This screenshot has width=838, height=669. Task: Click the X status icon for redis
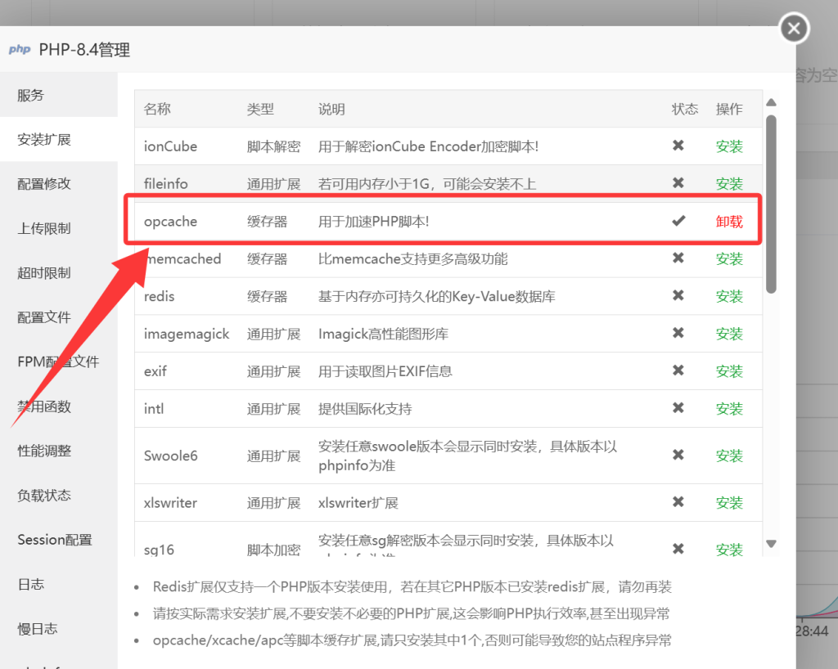tap(678, 296)
